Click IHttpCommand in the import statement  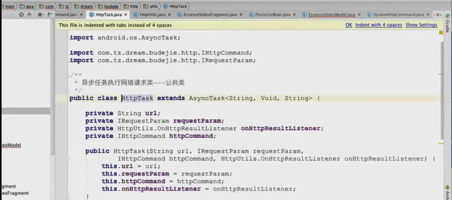(225, 53)
